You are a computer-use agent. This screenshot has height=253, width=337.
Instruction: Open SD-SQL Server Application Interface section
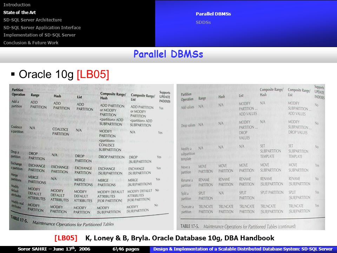(x=42, y=27)
